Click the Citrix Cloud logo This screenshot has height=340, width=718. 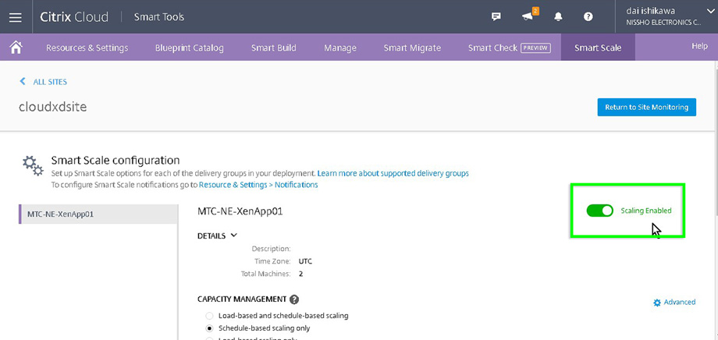point(74,17)
